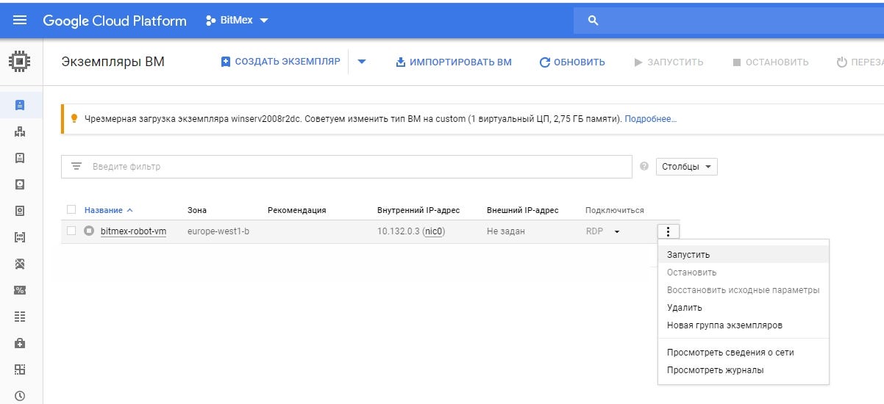Choose Новая группа экземпляров menu item
Viewport: 884px width, 404px height.
[x=744, y=325]
